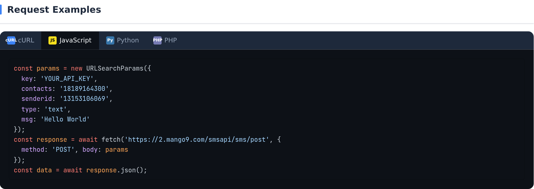Select the JavaScript tab
This screenshot has width=534, height=189.
(x=70, y=40)
